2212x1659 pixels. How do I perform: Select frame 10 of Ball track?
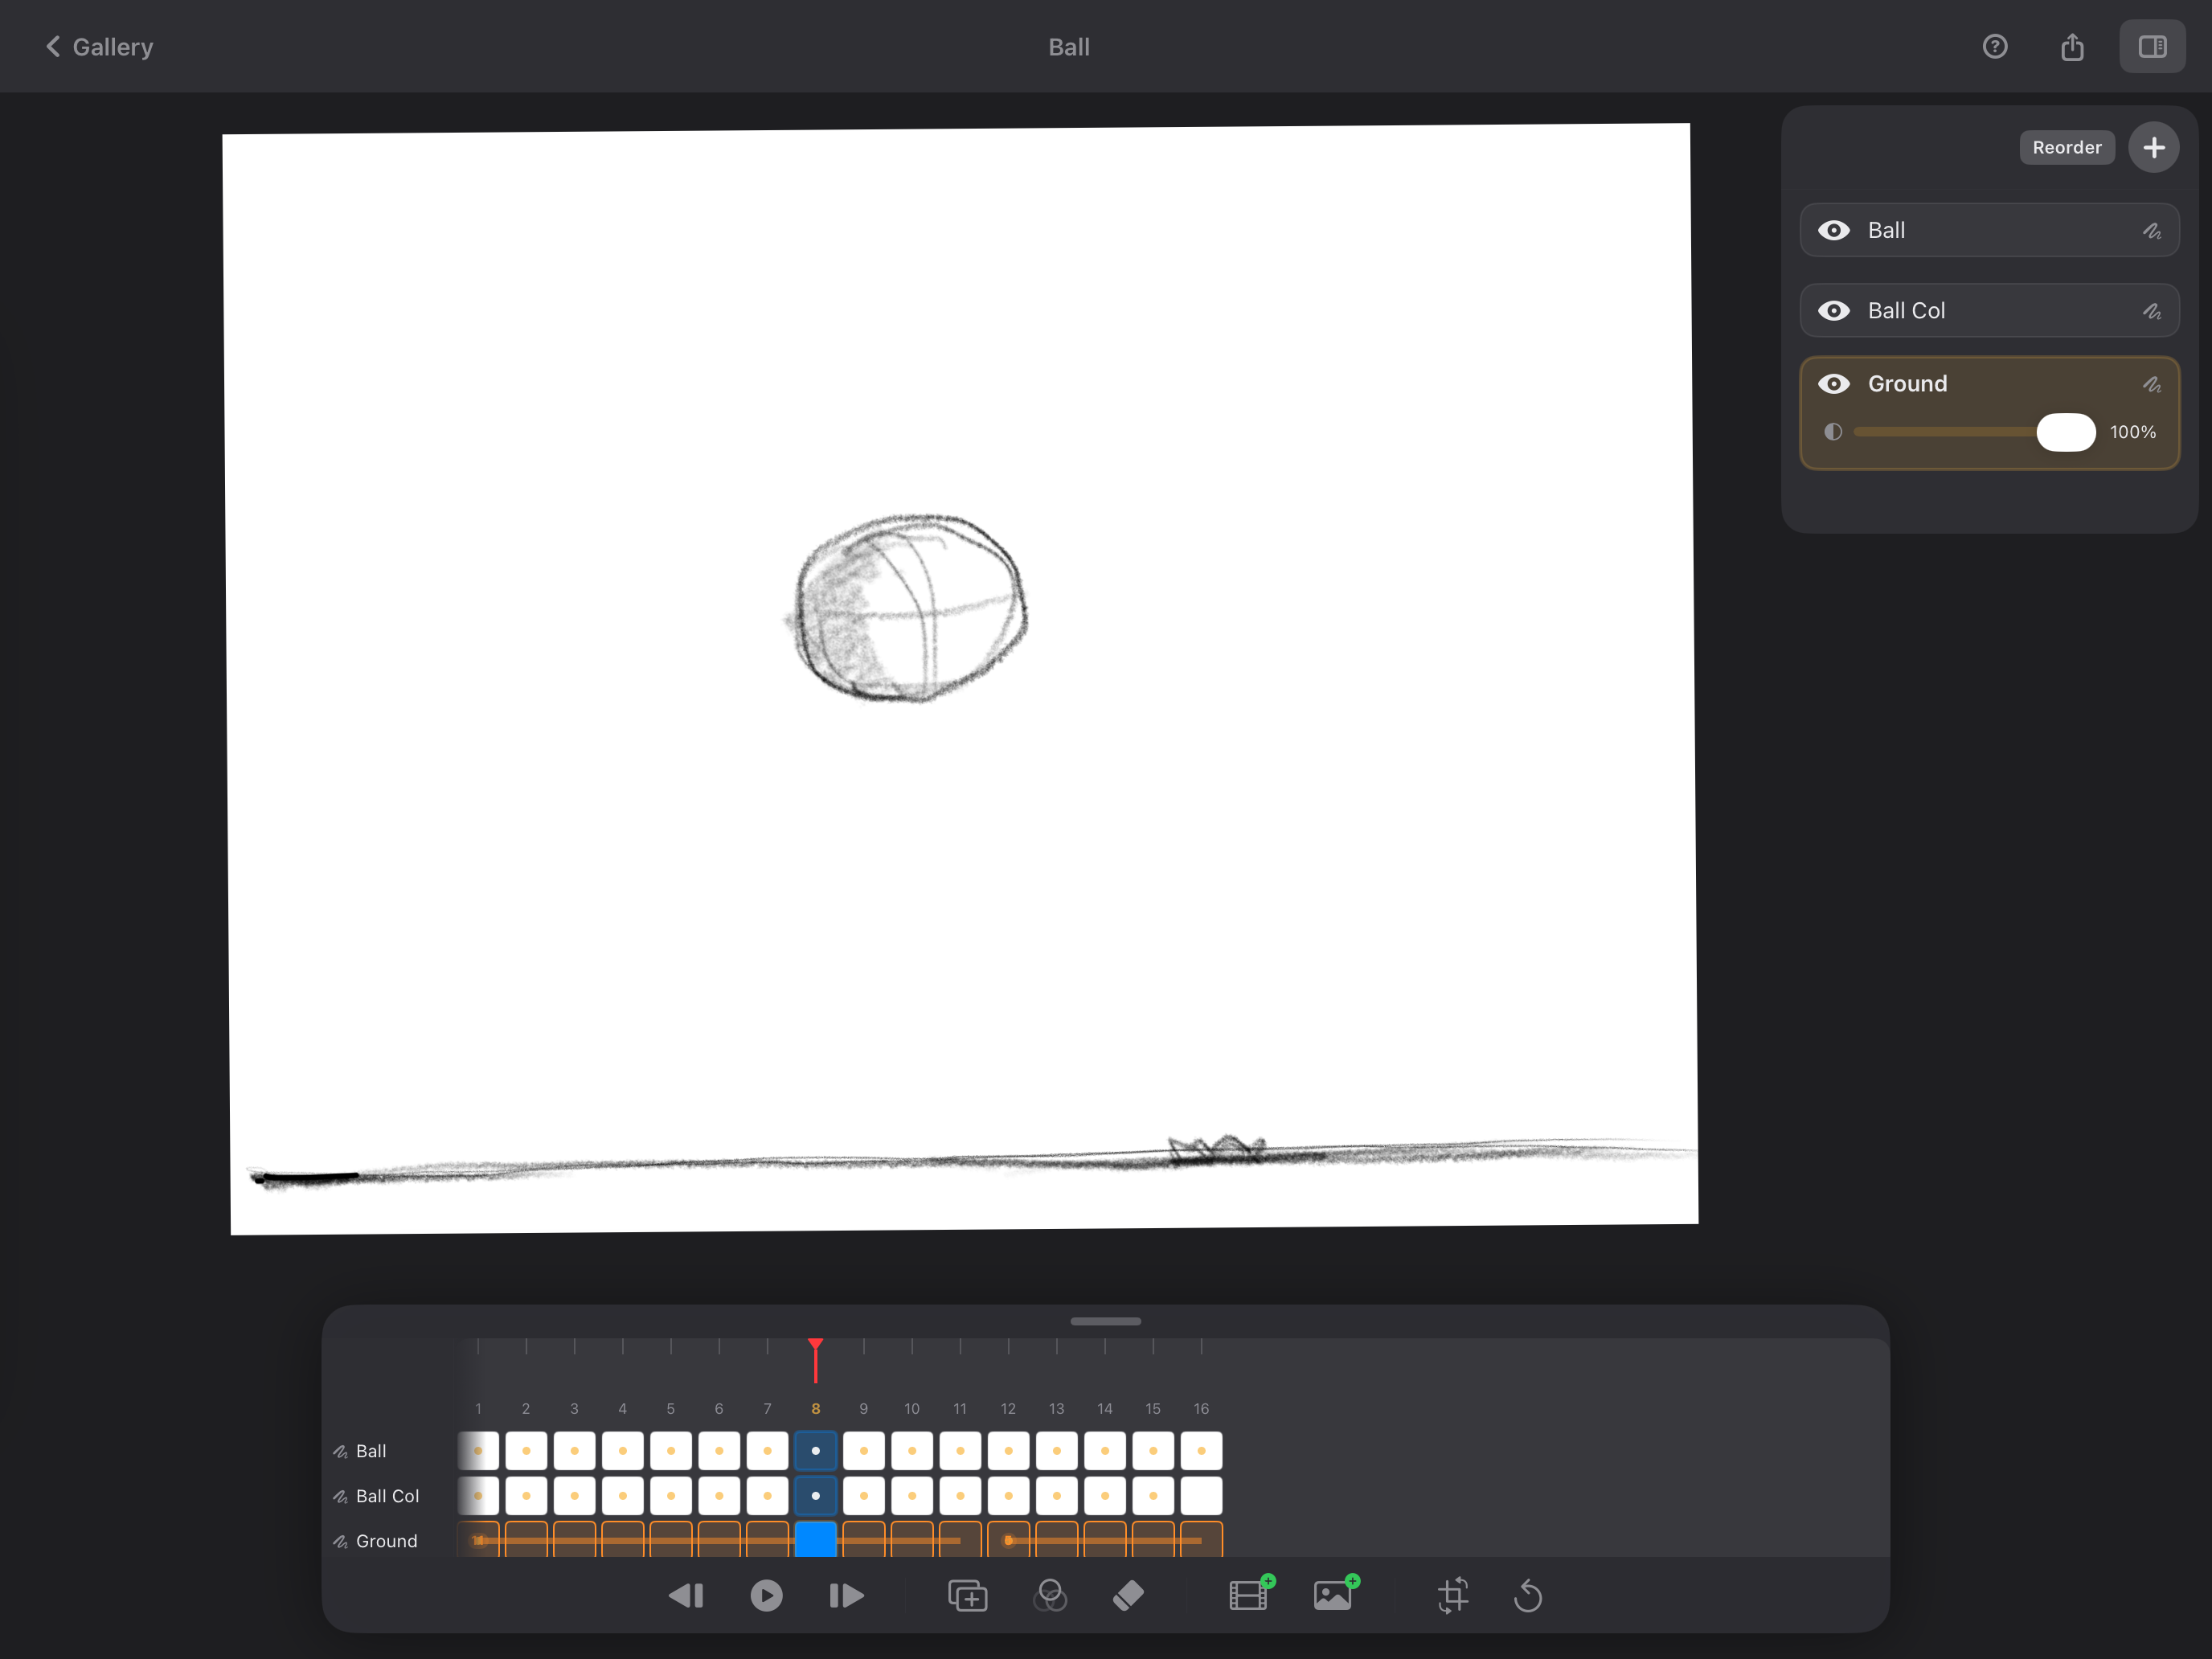click(x=912, y=1451)
